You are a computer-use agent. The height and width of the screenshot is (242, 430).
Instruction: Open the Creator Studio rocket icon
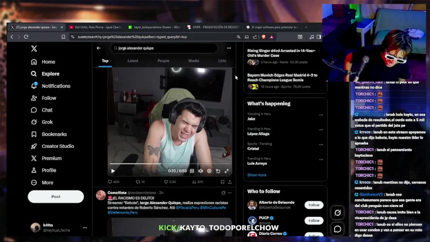coord(34,146)
